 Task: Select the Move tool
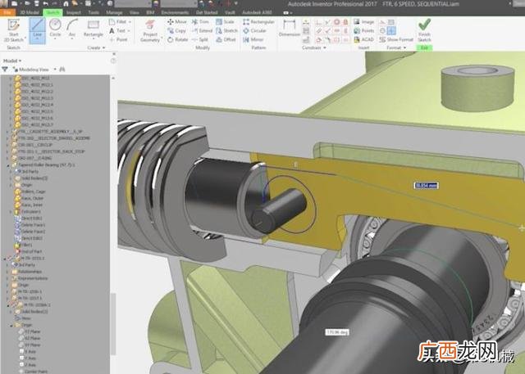177,22
